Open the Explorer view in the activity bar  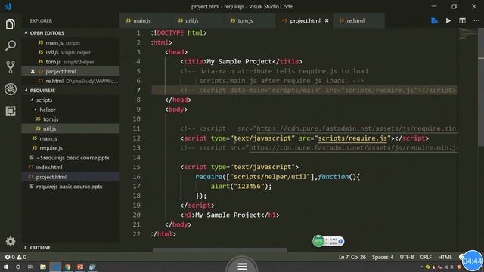point(10,24)
